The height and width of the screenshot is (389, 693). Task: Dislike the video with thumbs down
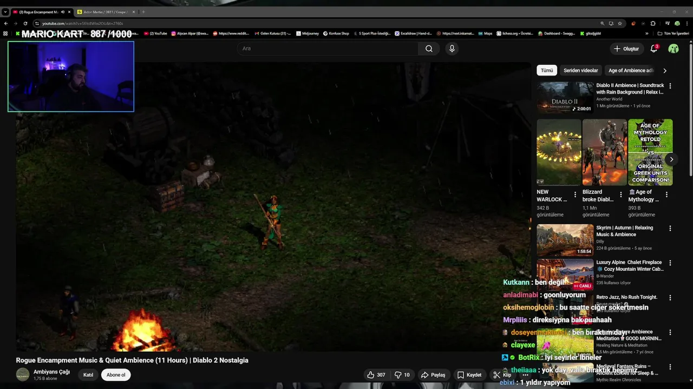pyautogui.click(x=402, y=375)
